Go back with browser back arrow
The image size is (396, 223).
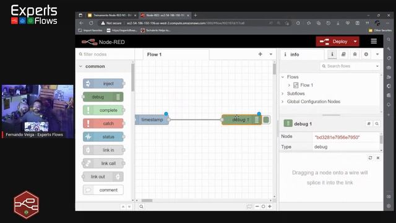(81, 23)
